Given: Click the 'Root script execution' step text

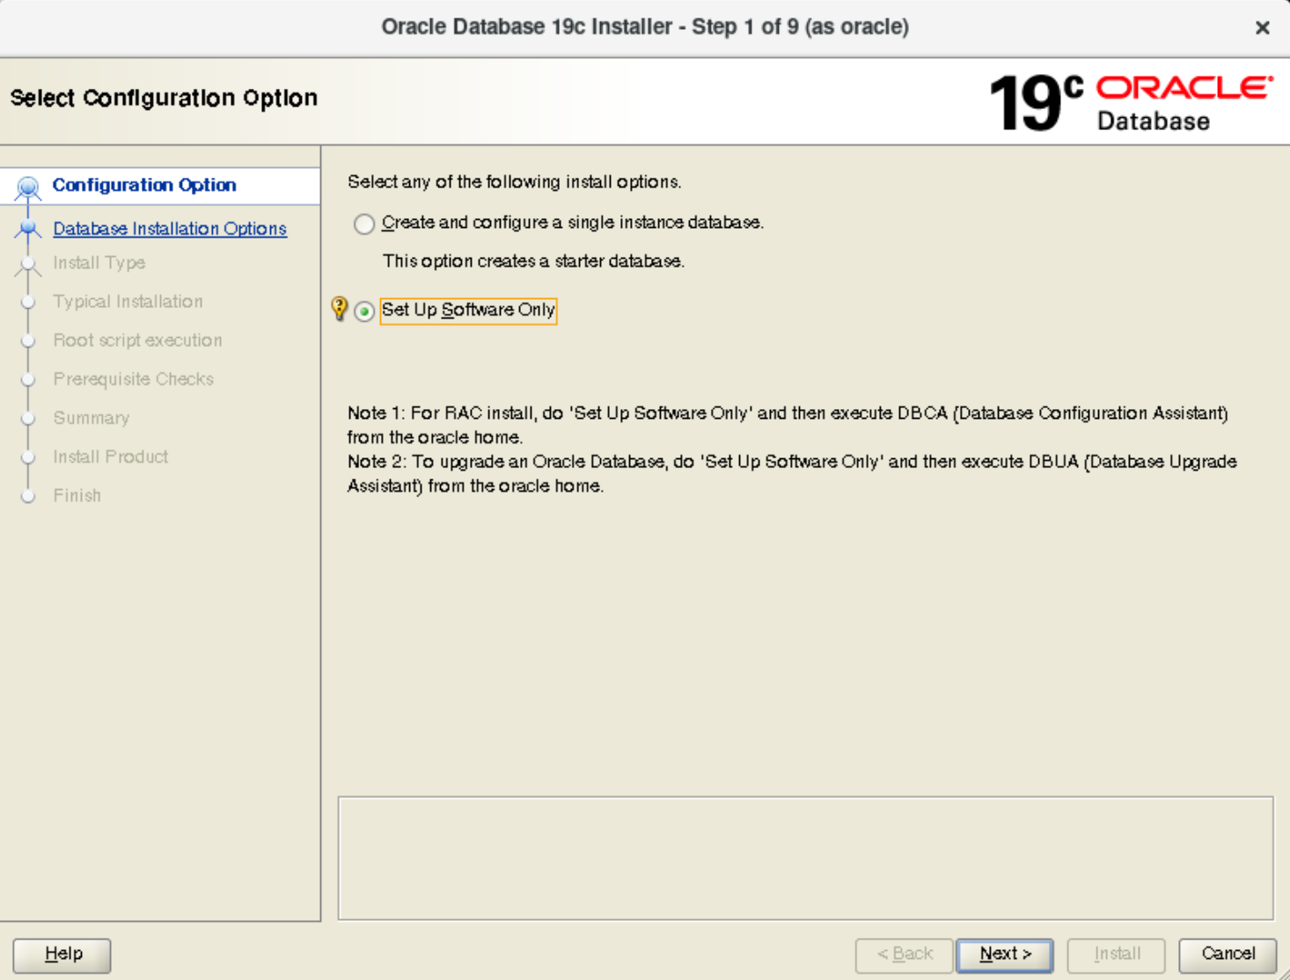Looking at the screenshot, I should (x=137, y=340).
